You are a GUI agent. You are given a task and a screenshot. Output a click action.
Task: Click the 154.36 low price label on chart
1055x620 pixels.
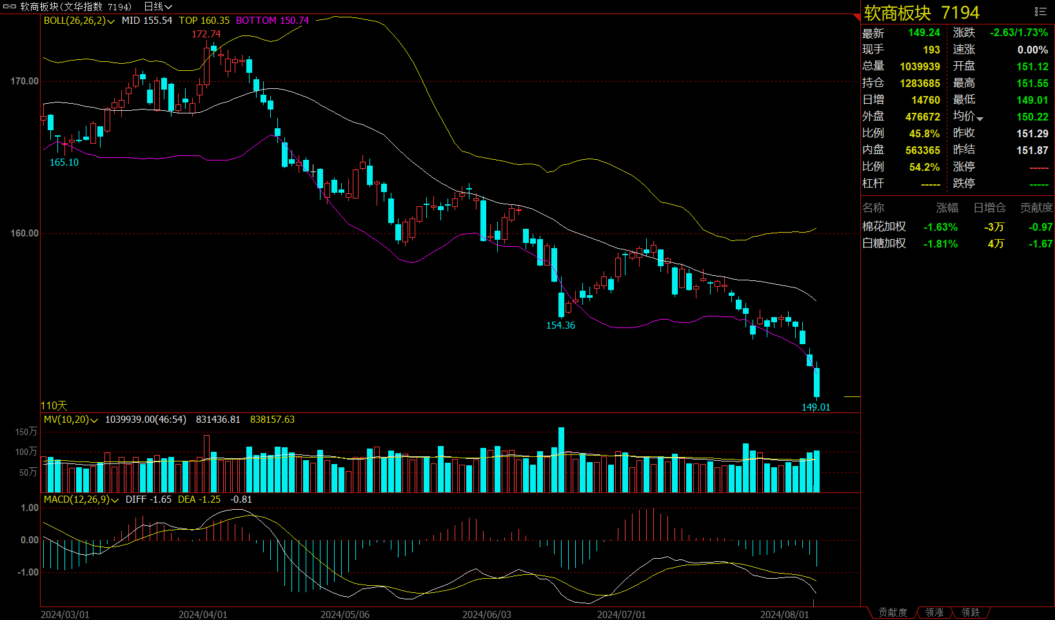coord(560,325)
